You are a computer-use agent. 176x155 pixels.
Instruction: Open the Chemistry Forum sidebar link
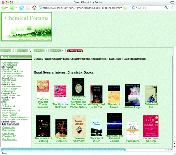click(10, 63)
